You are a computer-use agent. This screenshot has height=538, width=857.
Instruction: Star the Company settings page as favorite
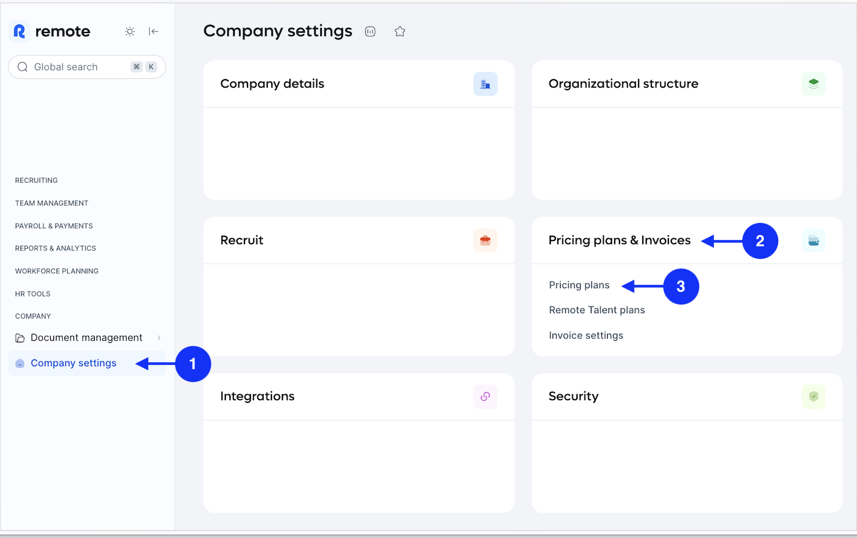399,31
